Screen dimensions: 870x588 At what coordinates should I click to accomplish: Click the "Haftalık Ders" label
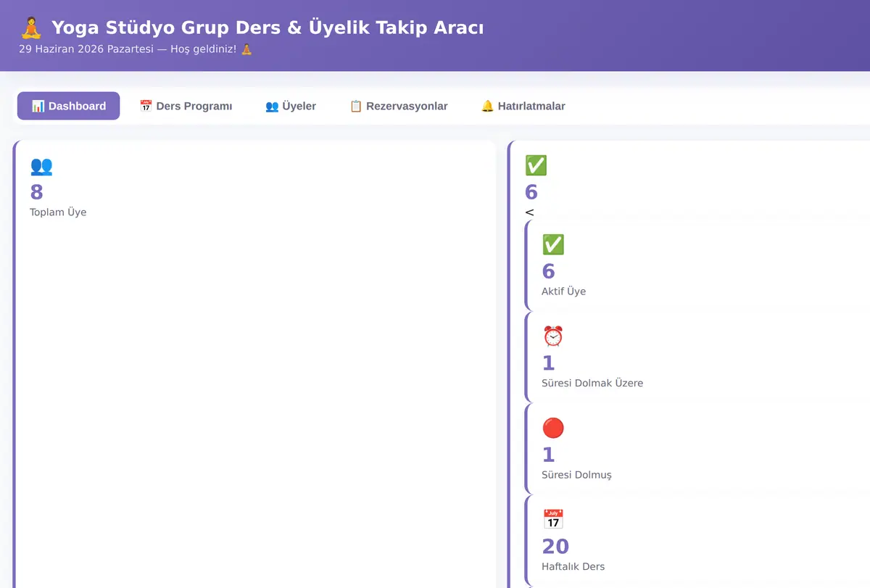pyautogui.click(x=573, y=566)
